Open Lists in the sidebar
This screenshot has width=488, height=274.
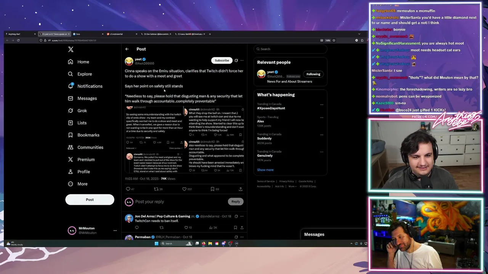[77, 123]
